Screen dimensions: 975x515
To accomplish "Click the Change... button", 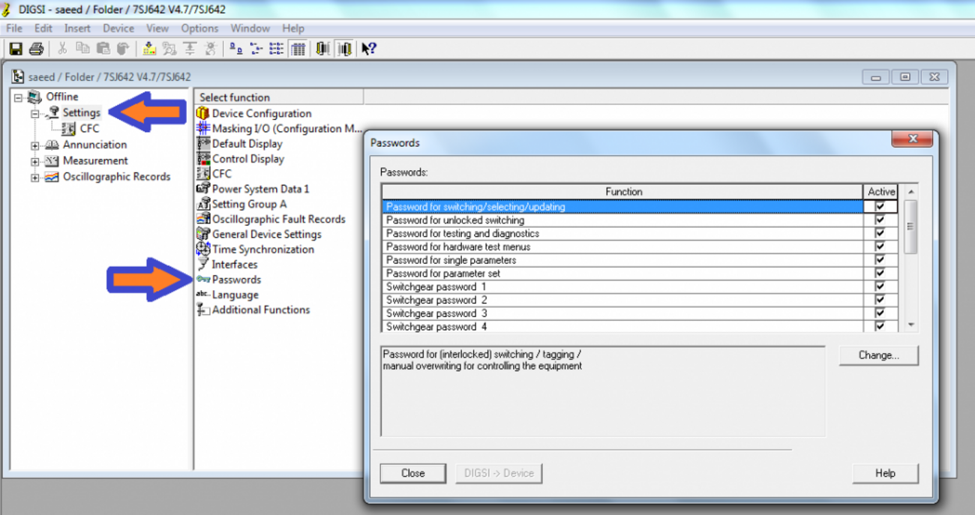I will point(878,355).
